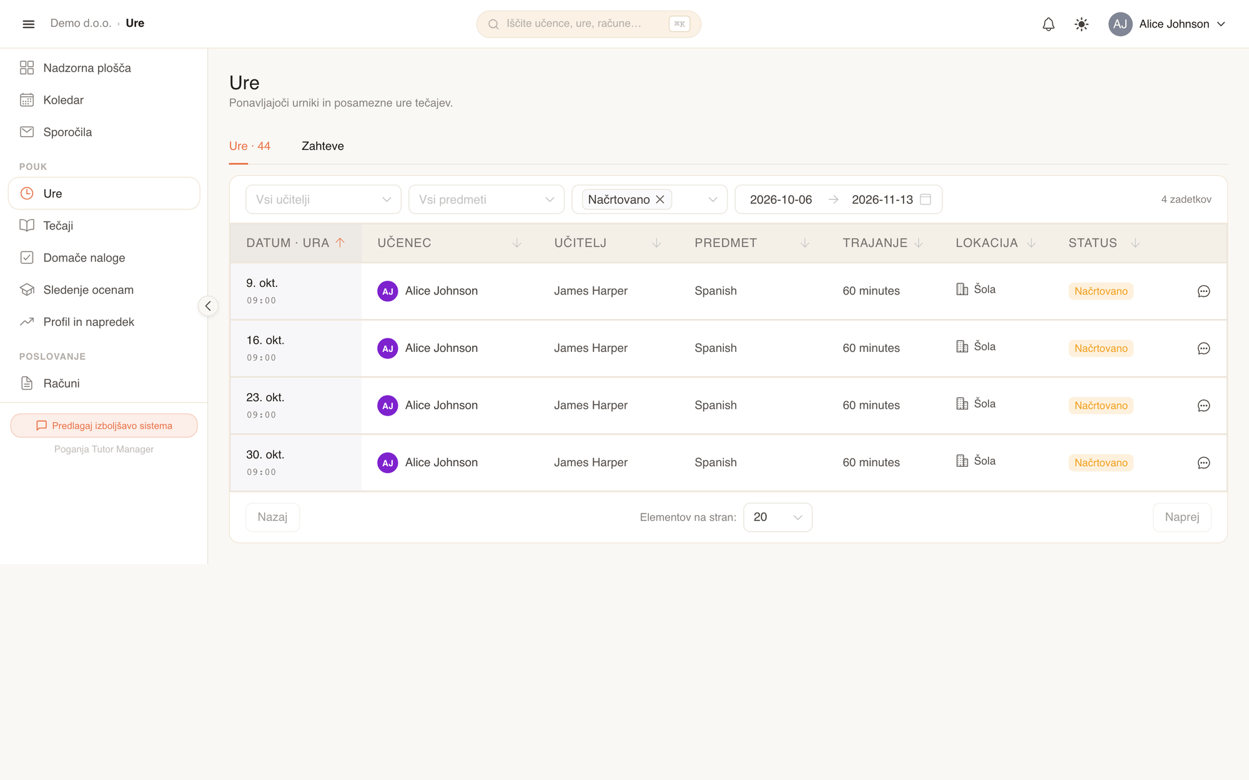The image size is (1249, 780).
Task: Open Profil in napredek
Action: [104, 322]
